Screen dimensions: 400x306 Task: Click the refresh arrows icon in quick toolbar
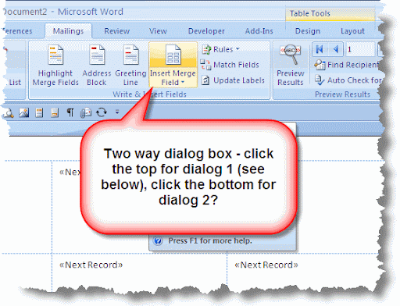click(x=102, y=112)
